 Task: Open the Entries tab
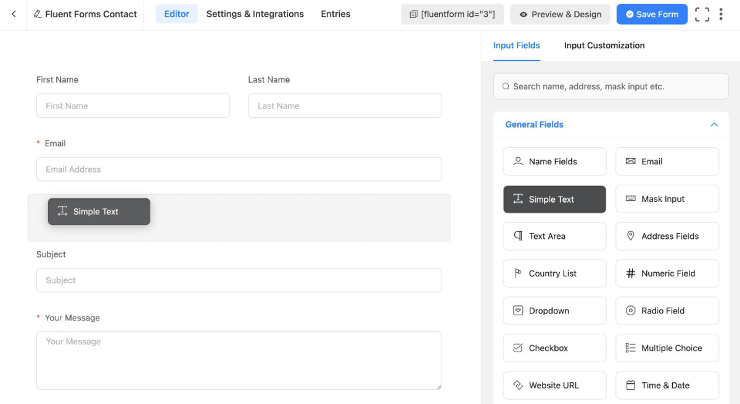click(x=335, y=14)
